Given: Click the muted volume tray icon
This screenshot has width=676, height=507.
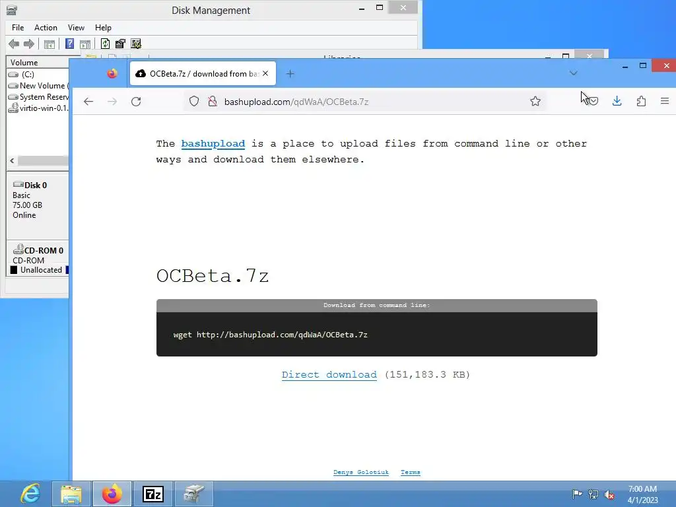Looking at the screenshot, I should click(609, 495).
